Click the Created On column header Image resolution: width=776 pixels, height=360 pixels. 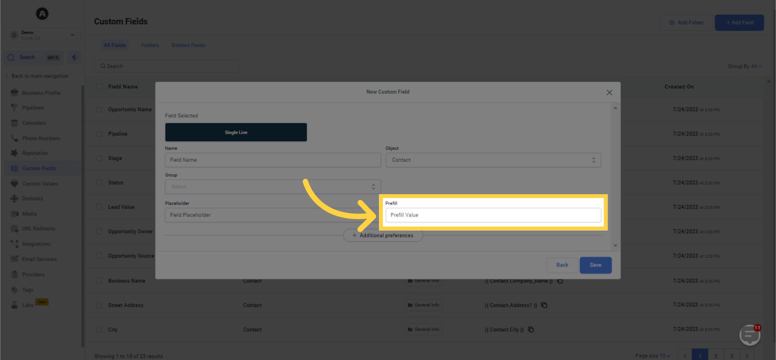pyautogui.click(x=679, y=87)
